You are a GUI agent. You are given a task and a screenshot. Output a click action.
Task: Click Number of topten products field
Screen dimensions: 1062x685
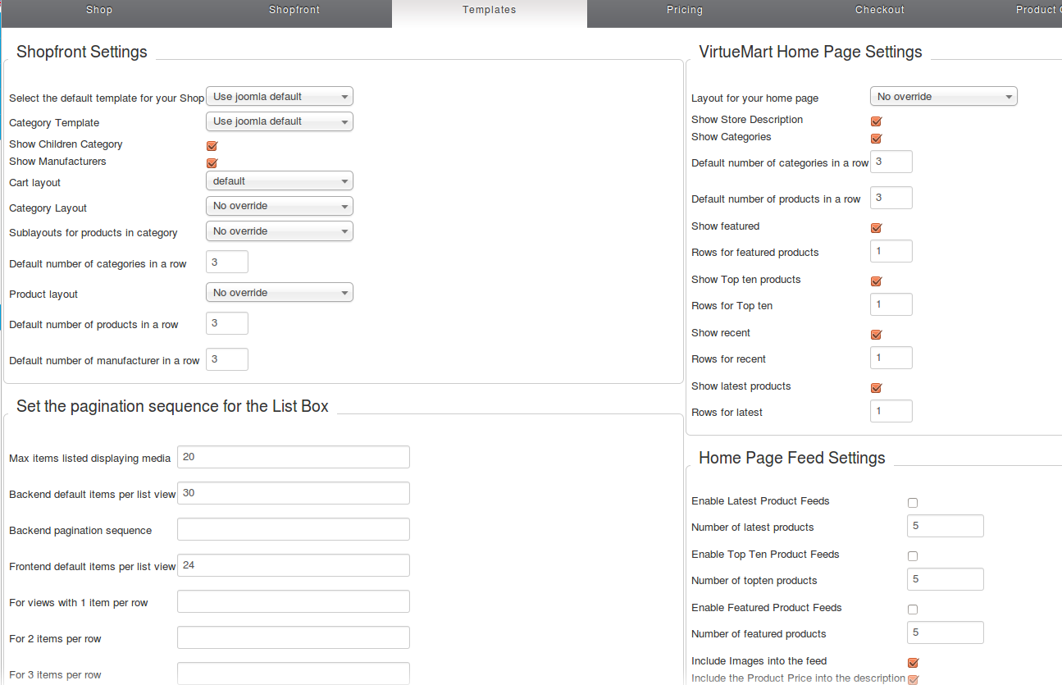tap(946, 579)
